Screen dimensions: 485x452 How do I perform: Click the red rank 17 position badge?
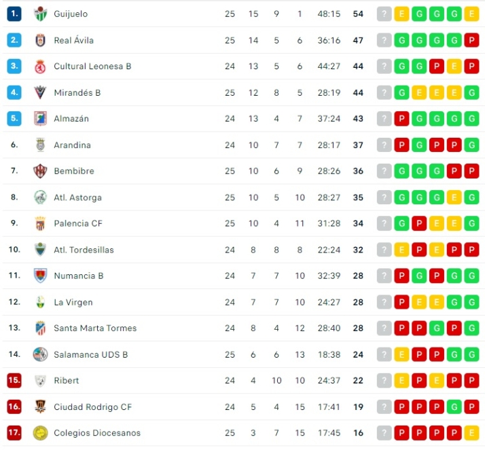14,433
